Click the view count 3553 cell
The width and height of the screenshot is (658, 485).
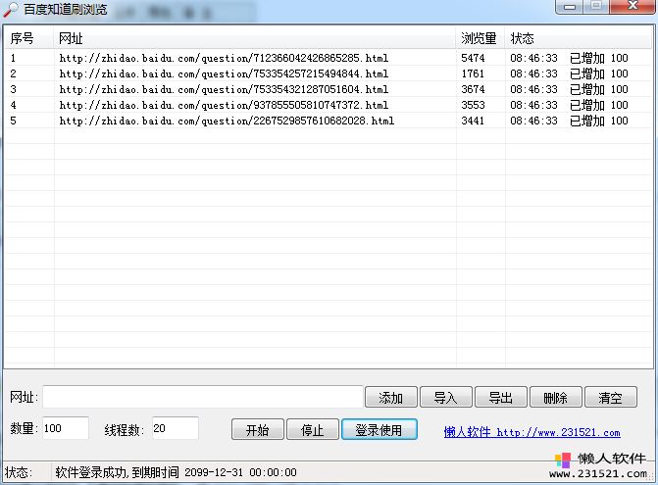pos(473,105)
